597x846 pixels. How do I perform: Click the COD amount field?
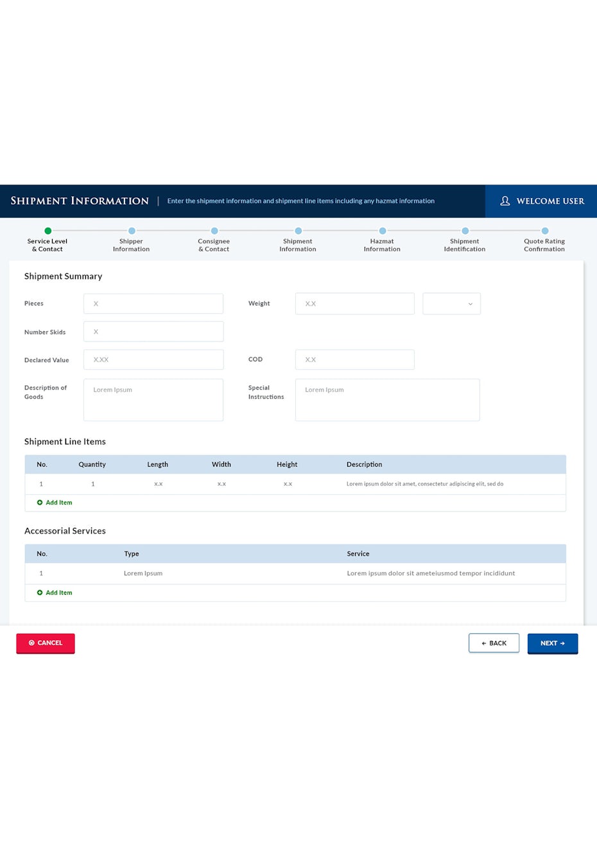(x=354, y=360)
